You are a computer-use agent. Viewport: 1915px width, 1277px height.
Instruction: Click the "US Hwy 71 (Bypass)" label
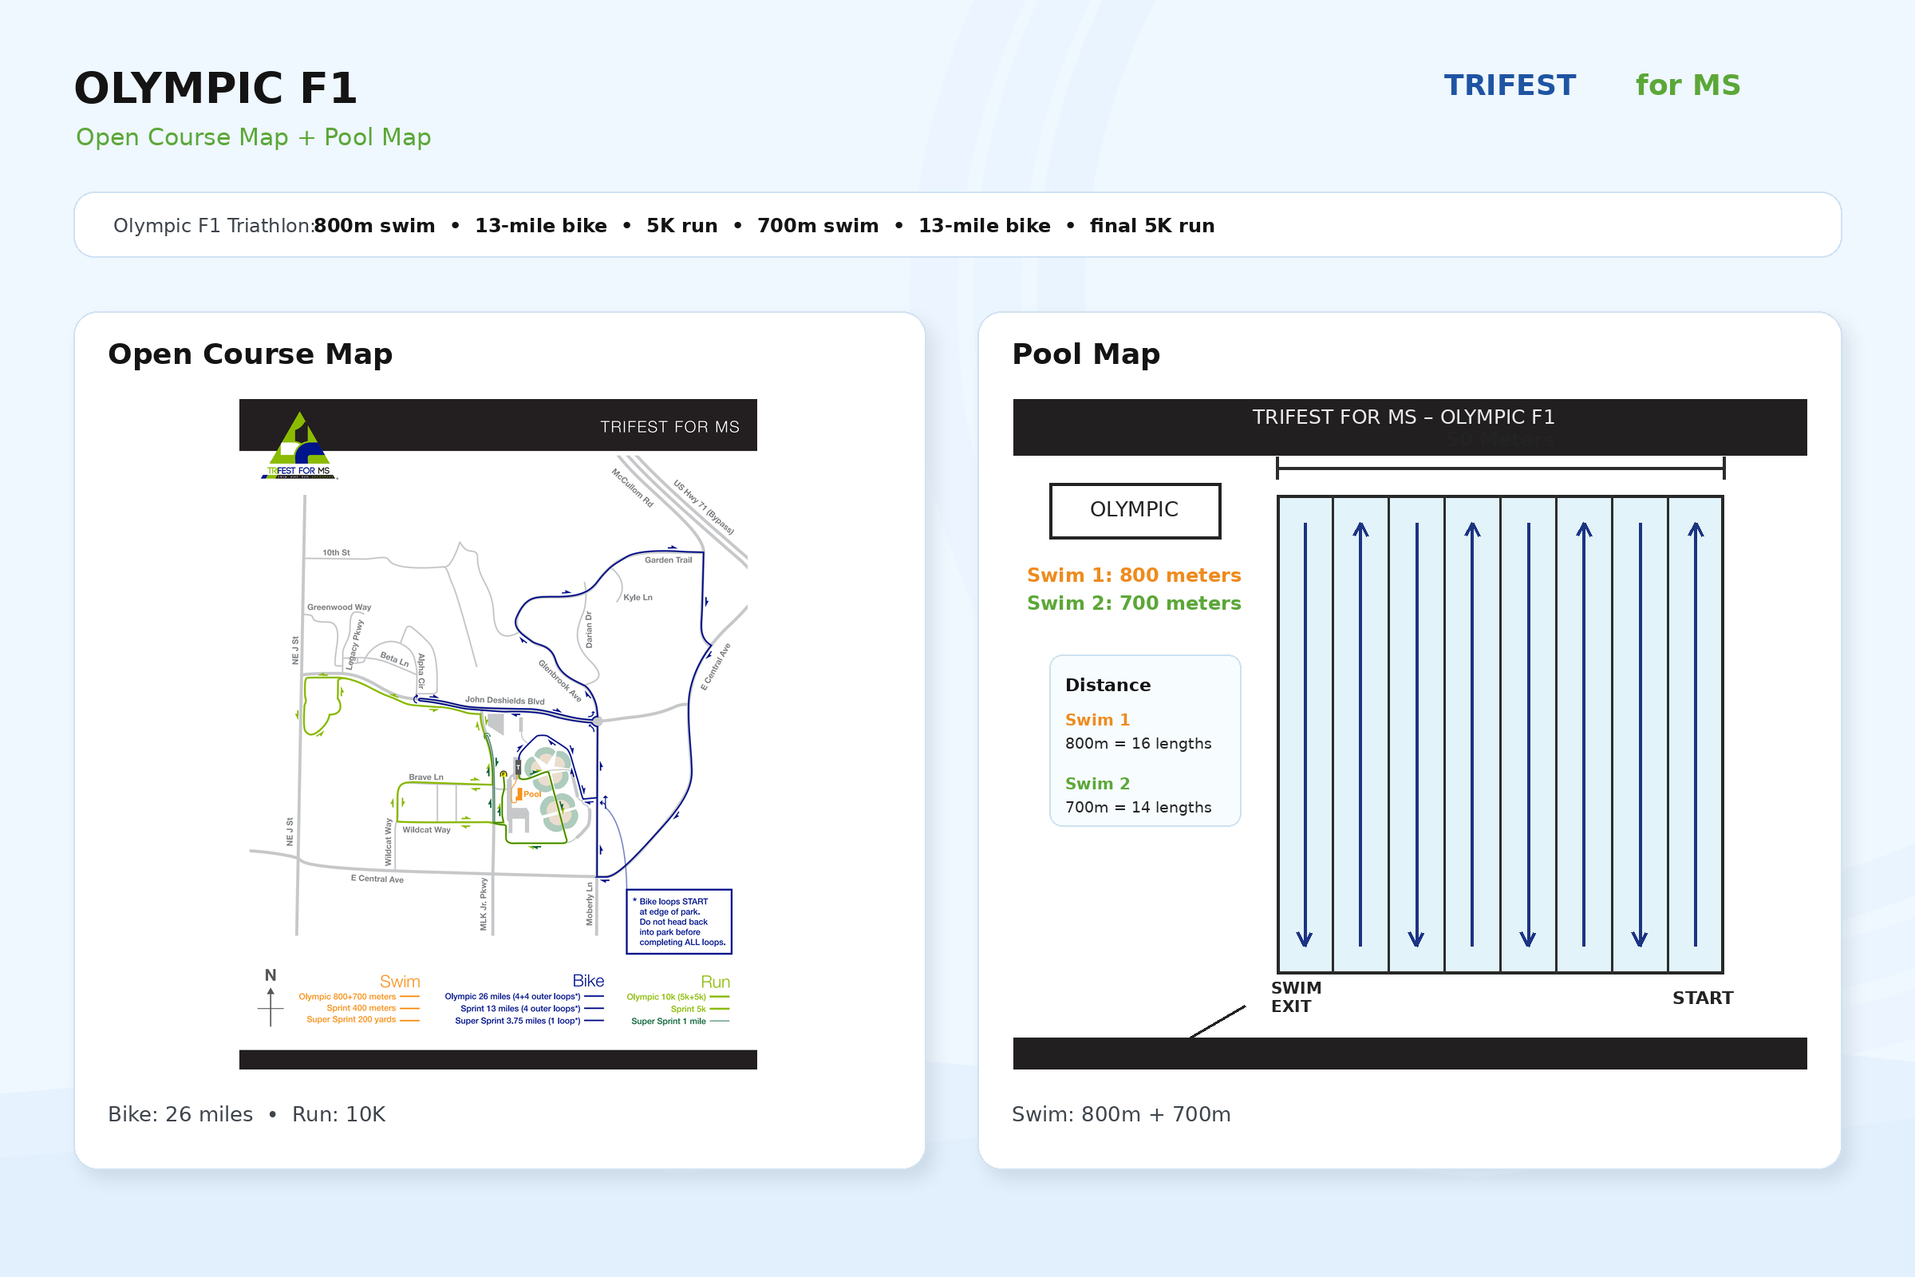coord(705,508)
